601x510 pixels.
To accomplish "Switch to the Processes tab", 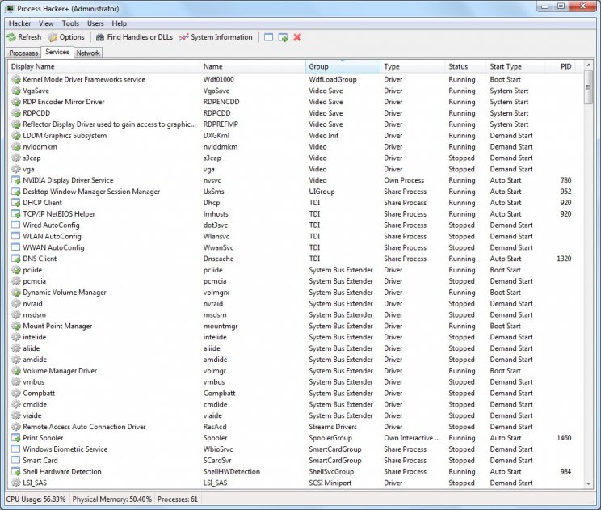I will tap(23, 53).
